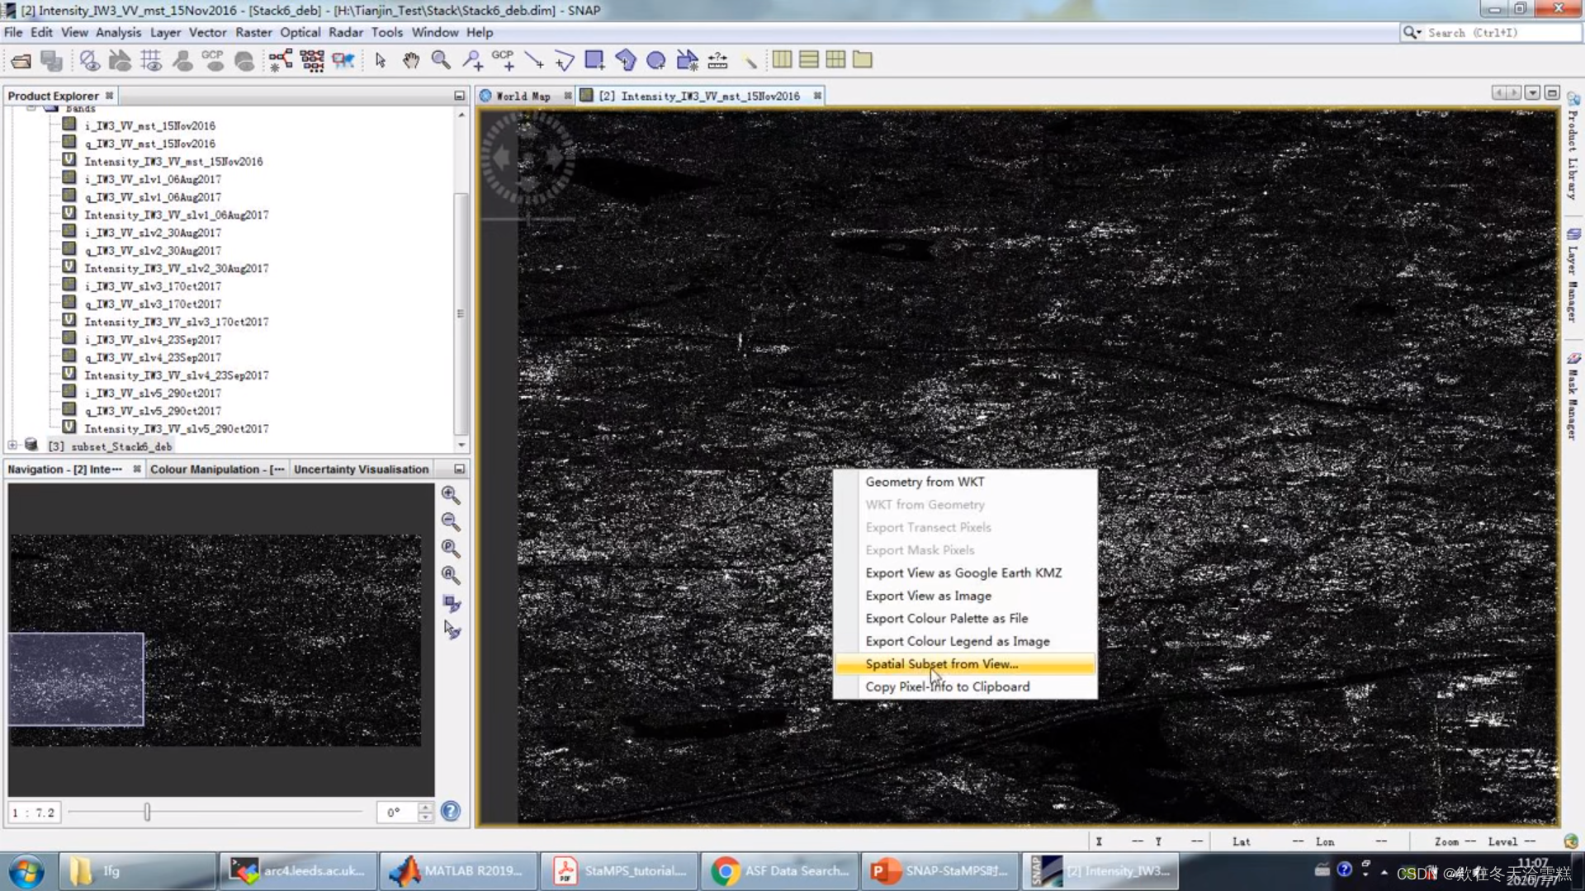
Task: Open the Radar menu
Action: pos(345,32)
